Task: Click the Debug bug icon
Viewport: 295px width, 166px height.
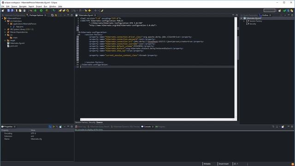Action: [35, 11]
